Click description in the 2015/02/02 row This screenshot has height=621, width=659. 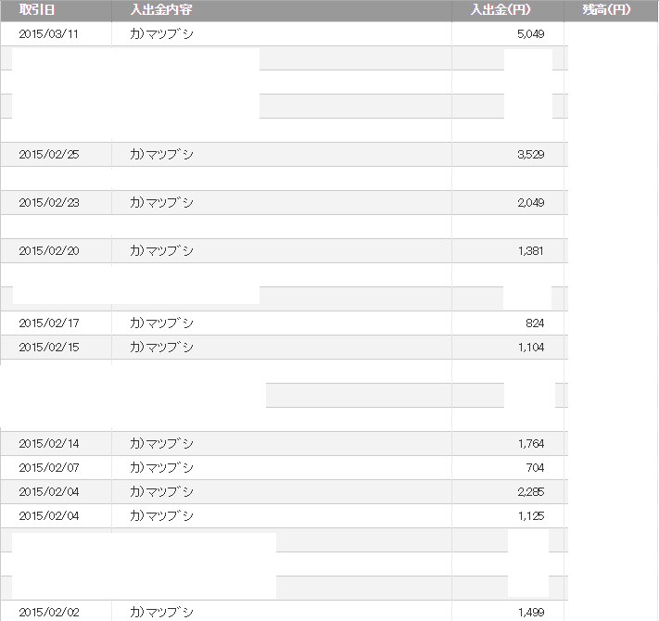tap(161, 612)
